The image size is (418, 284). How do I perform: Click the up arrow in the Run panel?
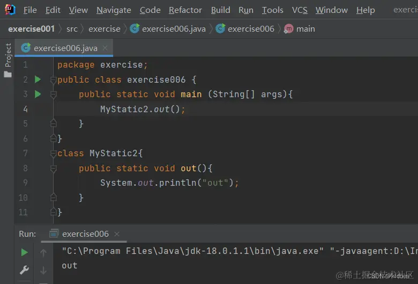click(x=43, y=252)
